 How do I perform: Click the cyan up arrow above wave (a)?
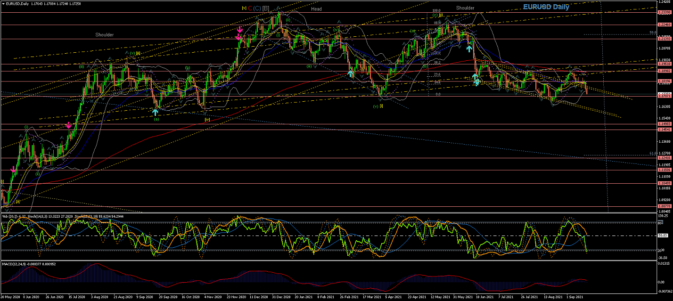point(155,112)
